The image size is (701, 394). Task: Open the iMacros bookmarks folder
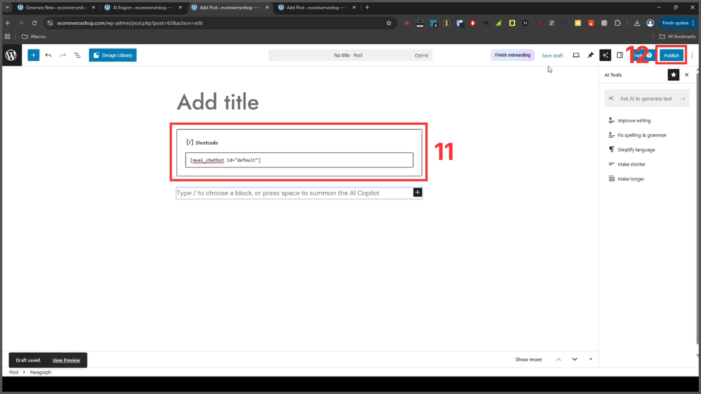[33, 36]
